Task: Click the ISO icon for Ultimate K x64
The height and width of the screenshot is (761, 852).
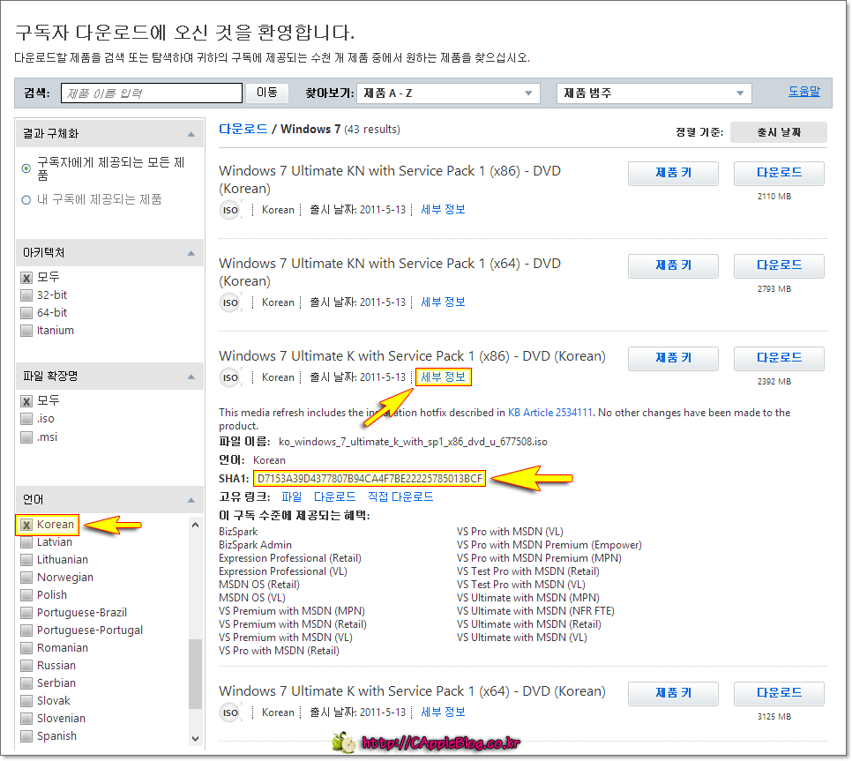Action: coord(230,713)
